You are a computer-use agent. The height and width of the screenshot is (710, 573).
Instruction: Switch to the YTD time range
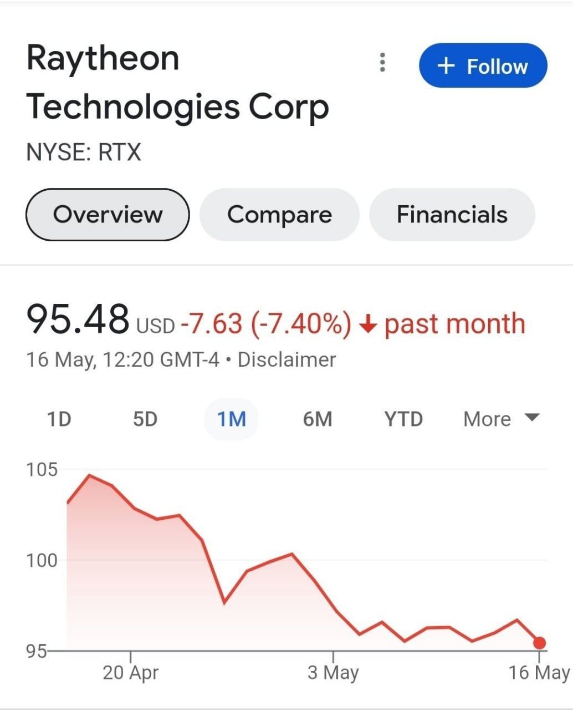(x=404, y=419)
